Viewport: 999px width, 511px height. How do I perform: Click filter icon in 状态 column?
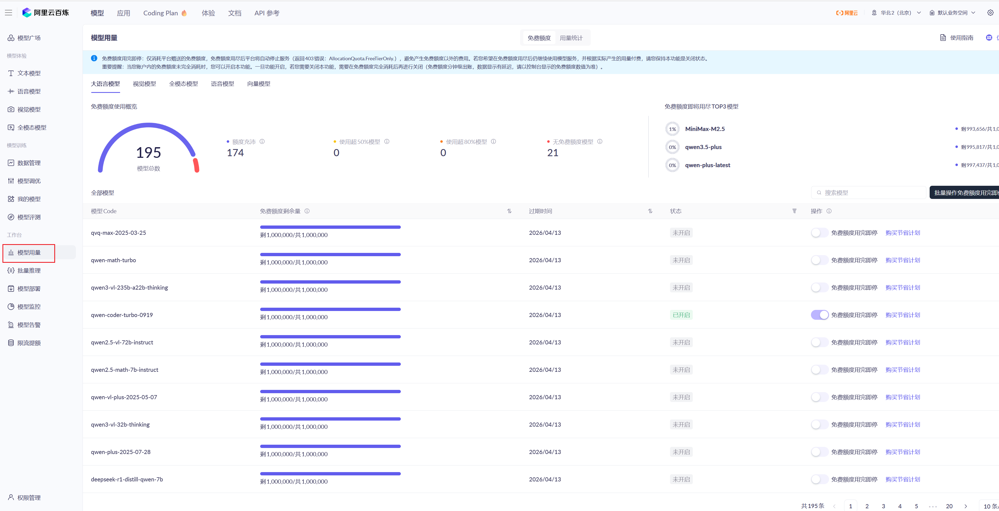pyautogui.click(x=794, y=211)
